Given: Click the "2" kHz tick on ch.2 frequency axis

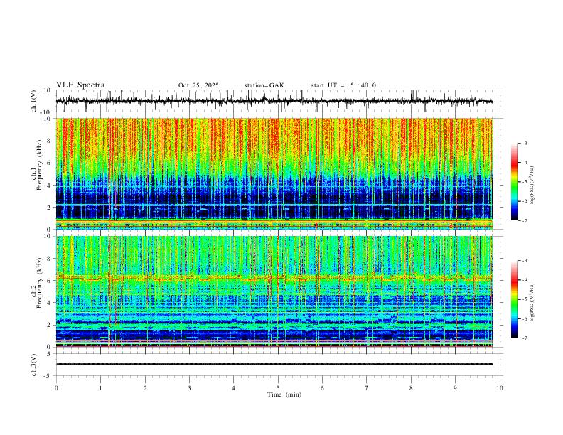Looking at the screenshot, I should (49, 325).
